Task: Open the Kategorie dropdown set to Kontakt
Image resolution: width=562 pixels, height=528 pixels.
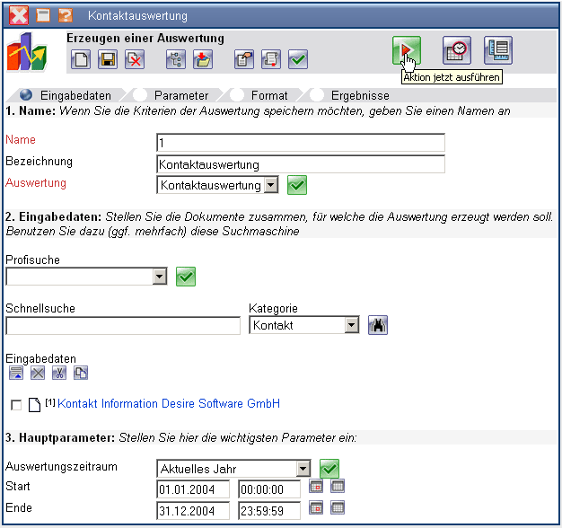Action: [x=352, y=325]
